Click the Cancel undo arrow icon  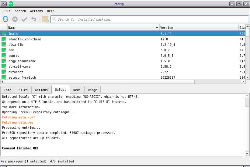tap(34, 19)
